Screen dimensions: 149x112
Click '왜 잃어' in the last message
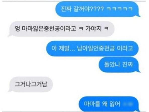click(111, 104)
